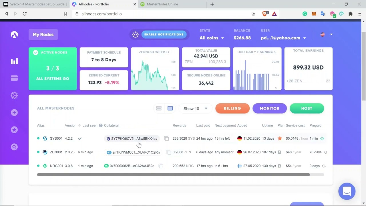Click the star favorites sidebar icon

(14, 130)
